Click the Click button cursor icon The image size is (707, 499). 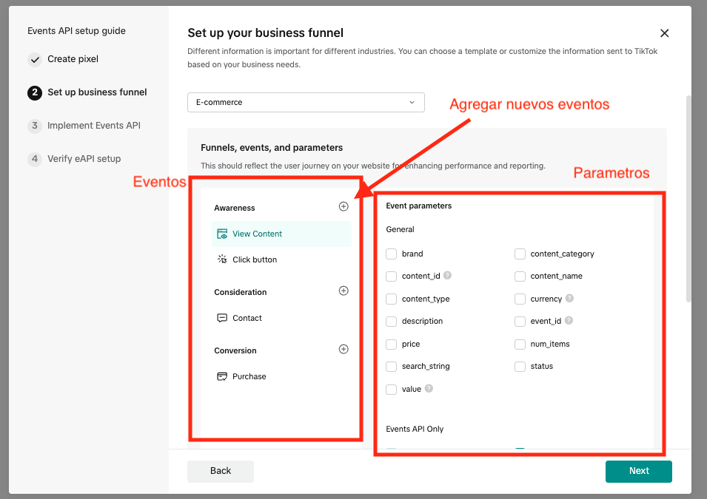[x=222, y=259]
